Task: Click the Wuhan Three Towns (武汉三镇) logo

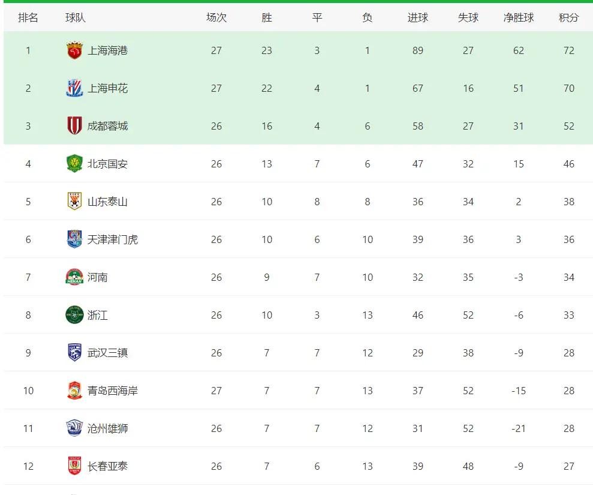Action: point(74,353)
